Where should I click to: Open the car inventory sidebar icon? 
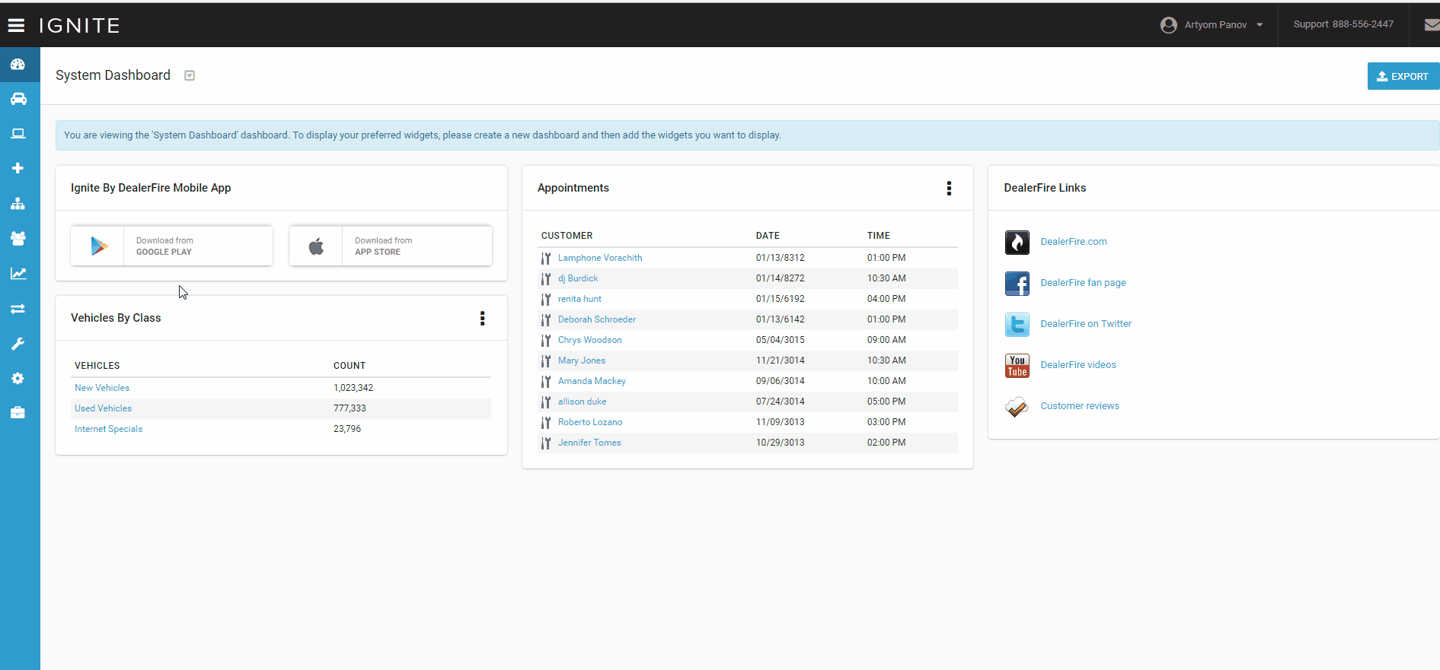(x=18, y=99)
